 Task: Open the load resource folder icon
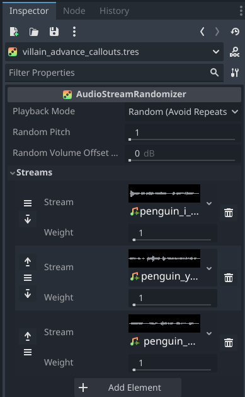(34, 32)
